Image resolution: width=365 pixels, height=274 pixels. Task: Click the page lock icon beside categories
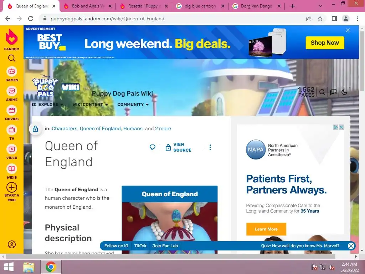click(x=35, y=128)
